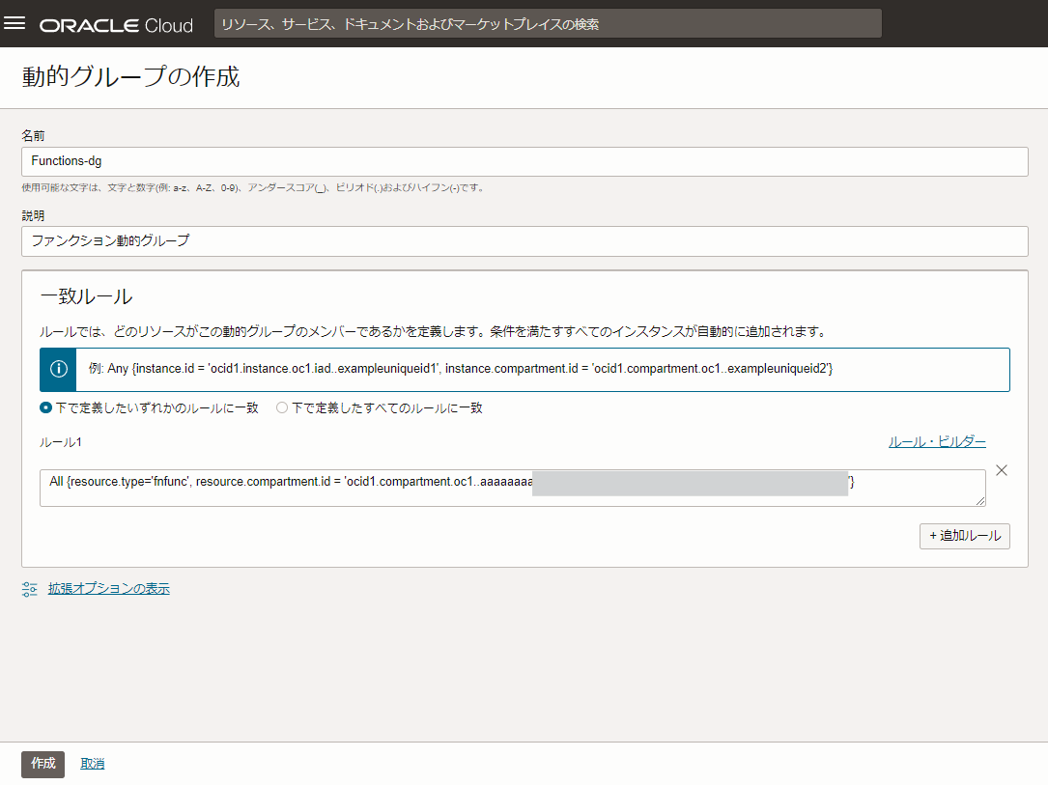Click the 一致ルール heading
This screenshot has height=785, width=1048.
click(x=86, y=296)
